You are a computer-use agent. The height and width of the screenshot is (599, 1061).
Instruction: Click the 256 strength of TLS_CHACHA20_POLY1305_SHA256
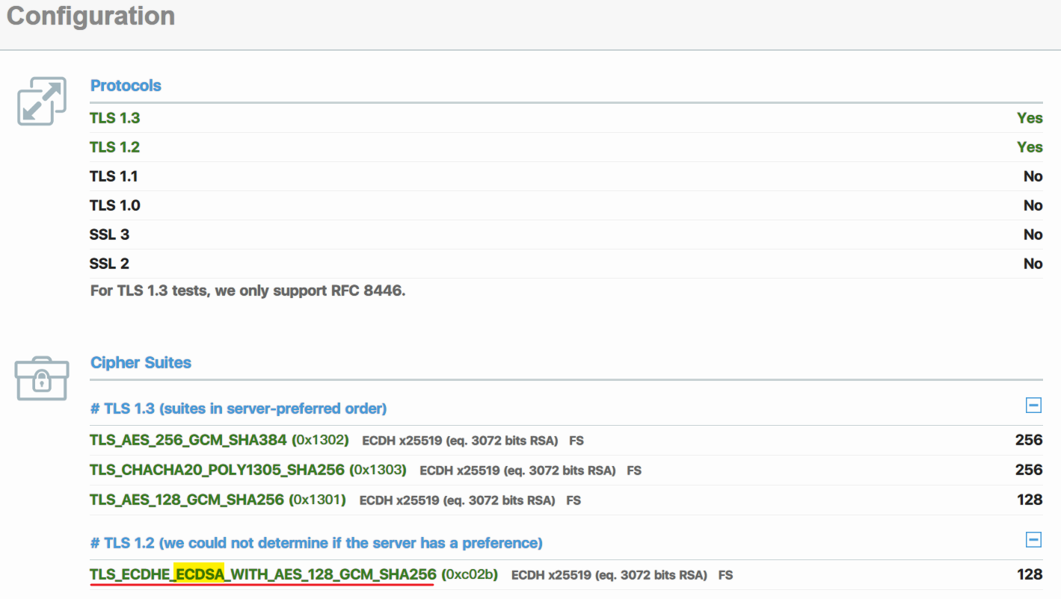click(x=1029, y=471)
